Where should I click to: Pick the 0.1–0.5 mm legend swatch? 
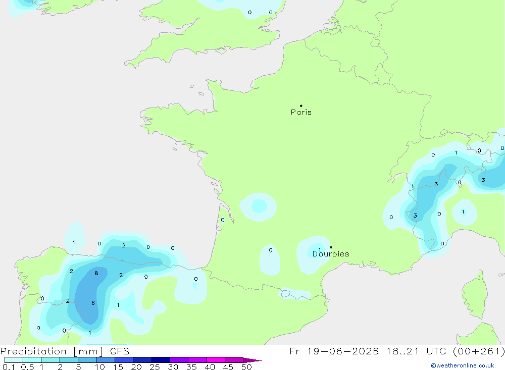coord(14,360)
